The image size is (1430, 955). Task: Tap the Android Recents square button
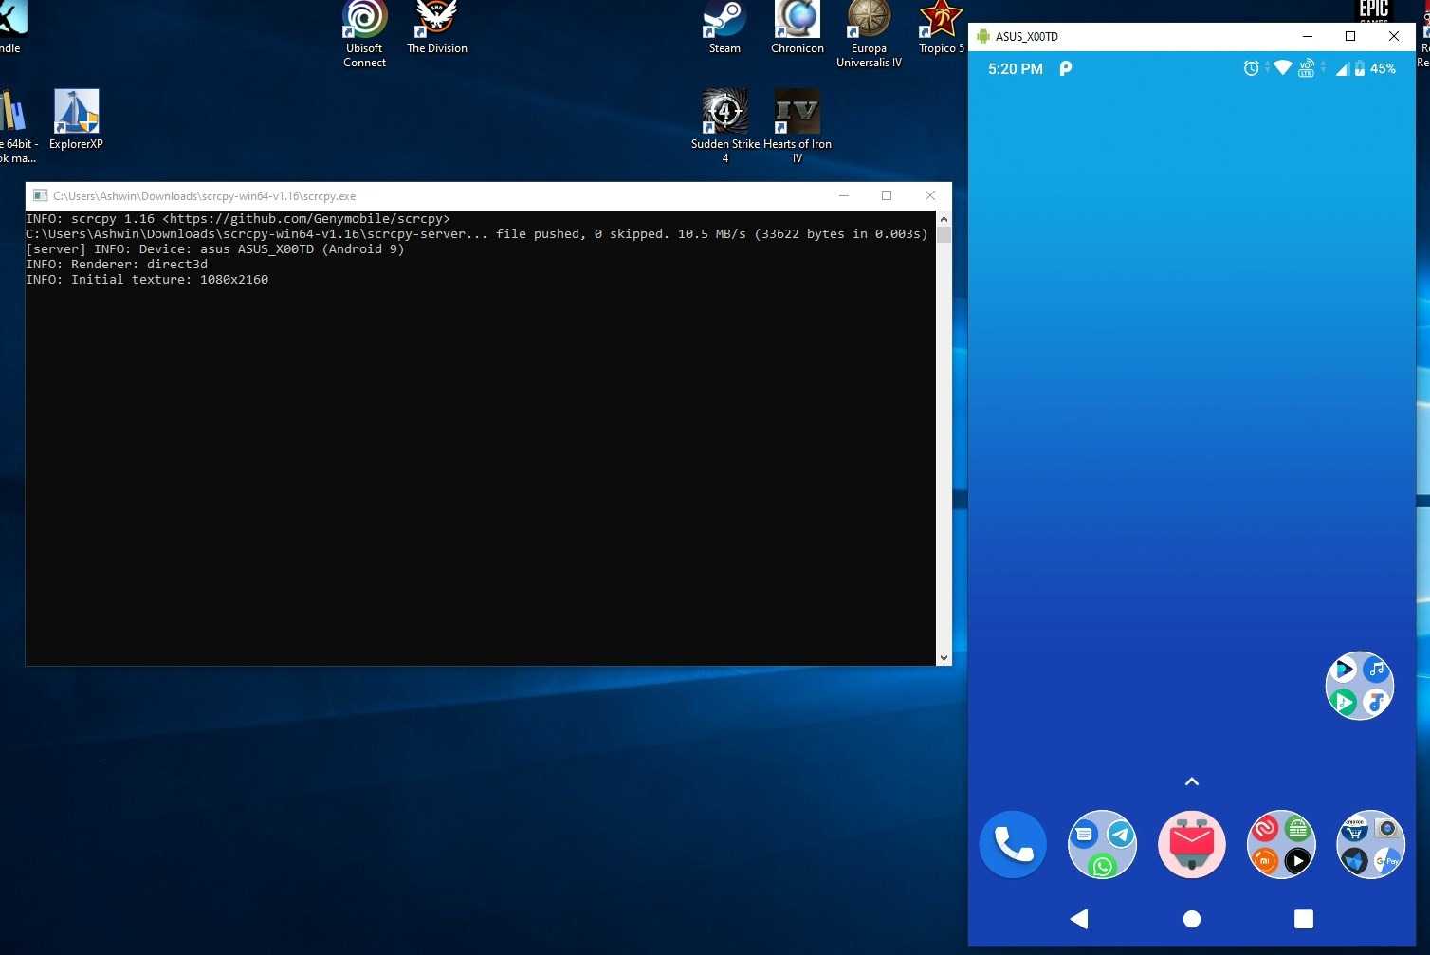(1304, 918)
